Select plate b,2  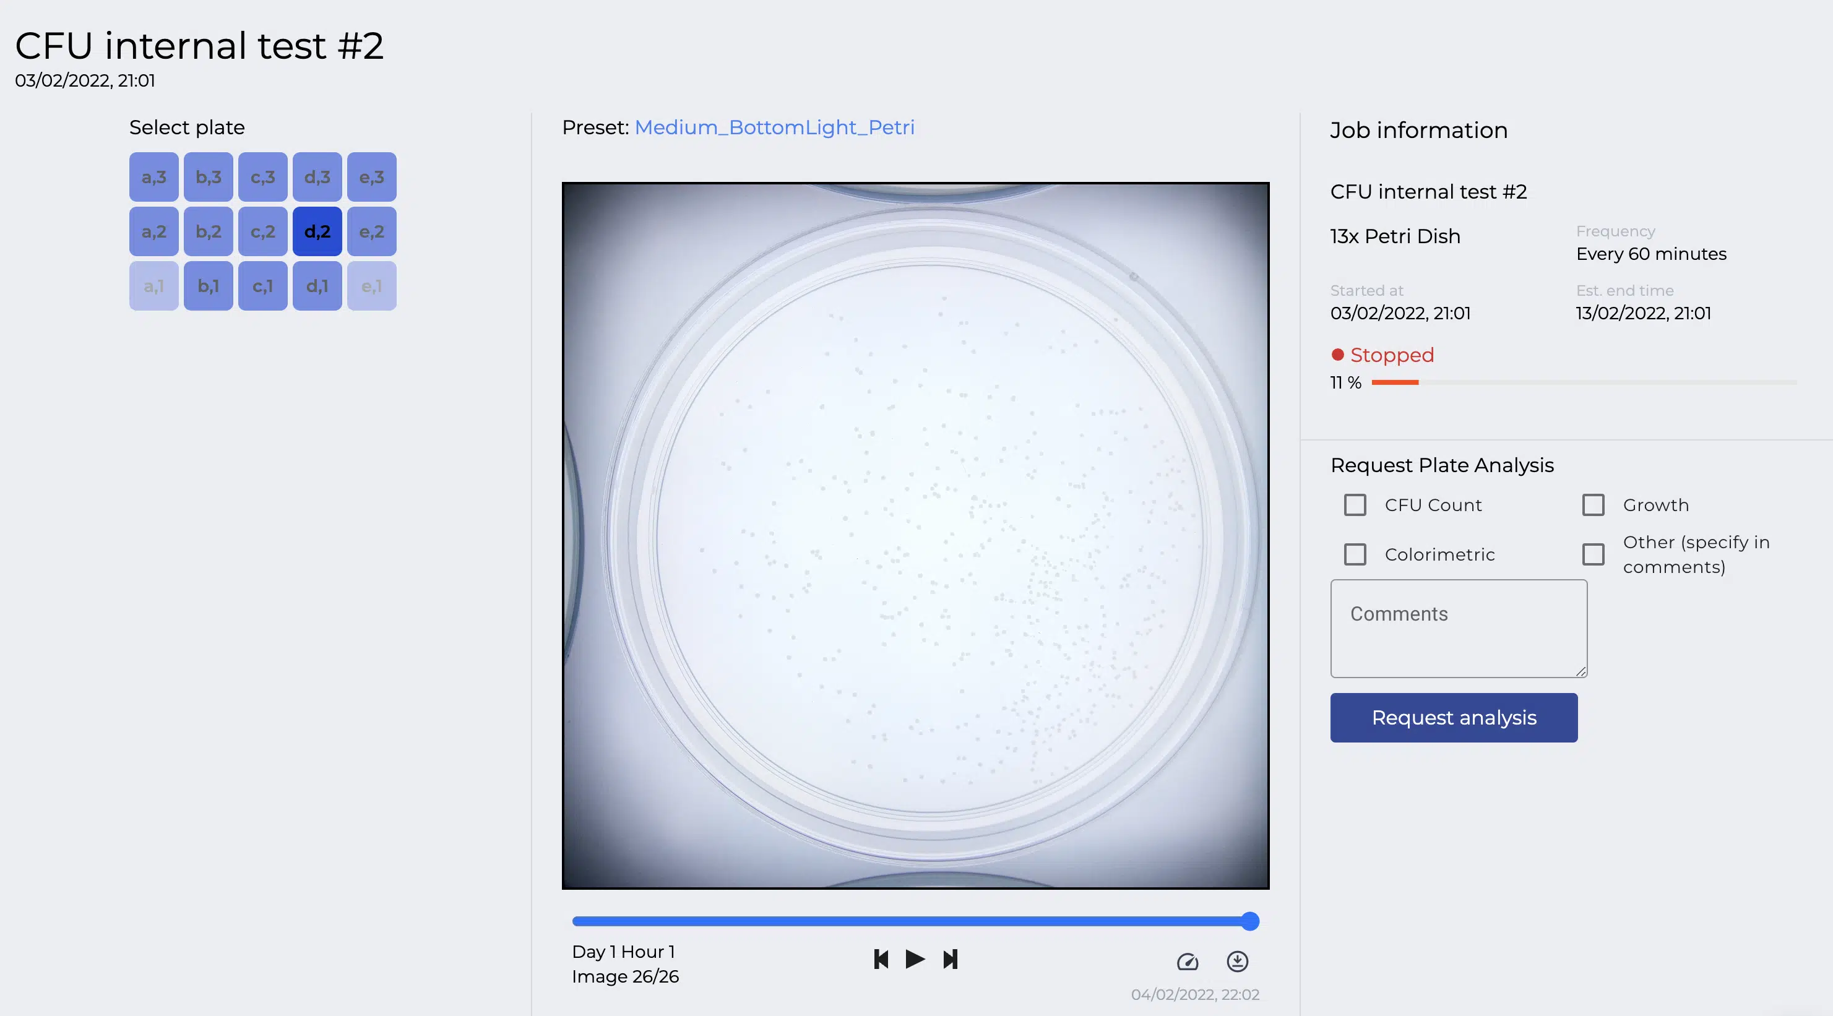209,231
